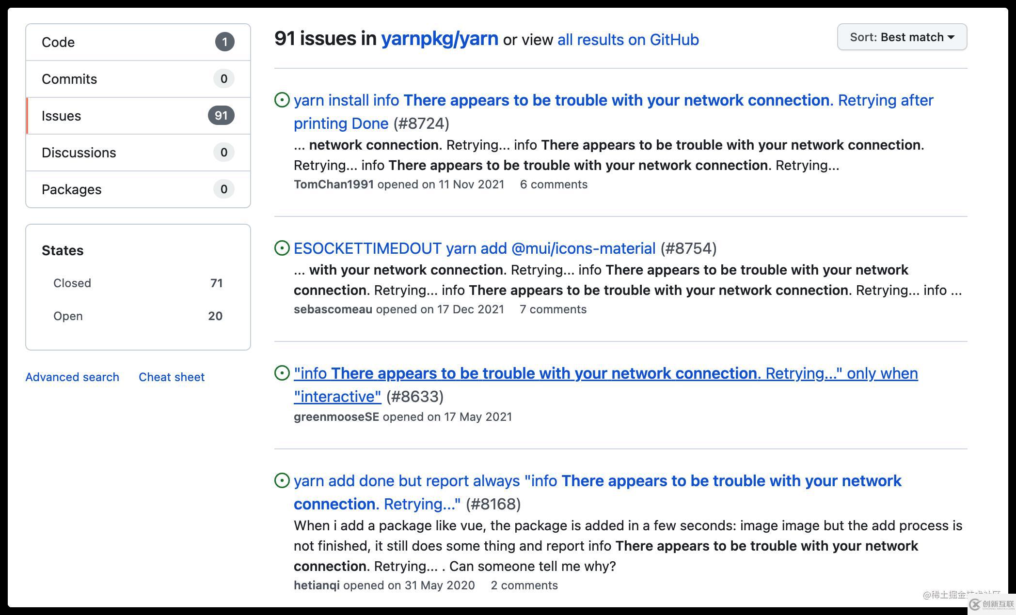
Task: Click the Code count badge 1
Action: coord(224,42)
